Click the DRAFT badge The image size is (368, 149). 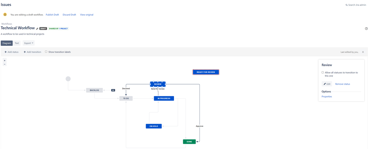(x=43, y=29)
